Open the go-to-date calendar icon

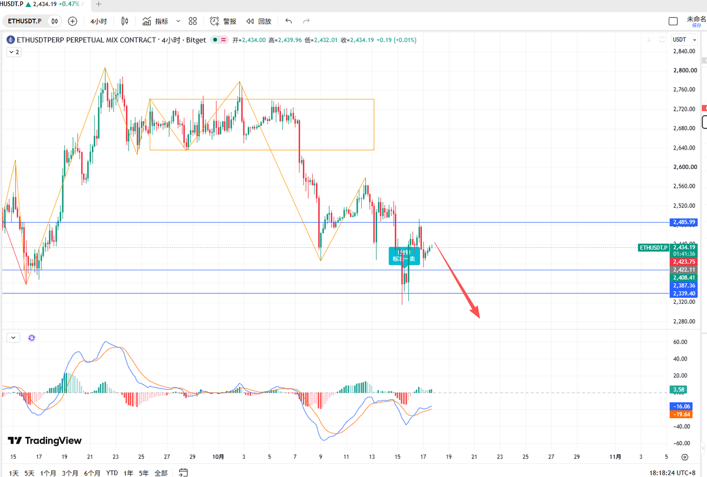pyautogui.click(x=183, y=472)
